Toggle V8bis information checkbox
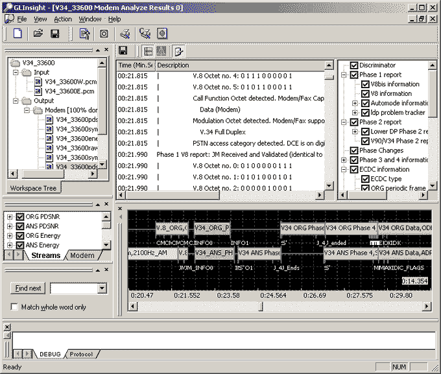 (365, 84)
